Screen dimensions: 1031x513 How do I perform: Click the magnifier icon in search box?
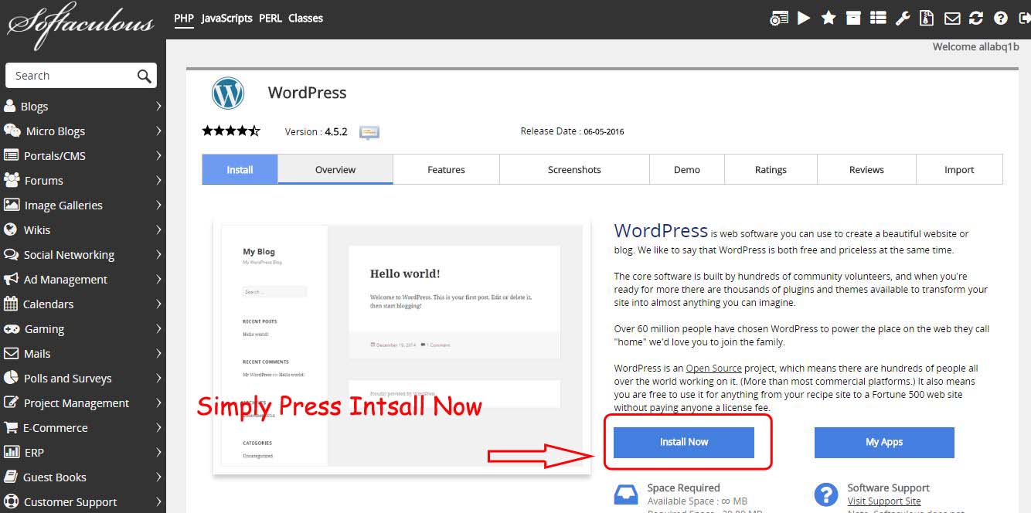pos(144,76)
